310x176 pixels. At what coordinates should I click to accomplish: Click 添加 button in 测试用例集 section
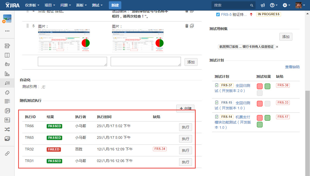click(x=286, y=37)
